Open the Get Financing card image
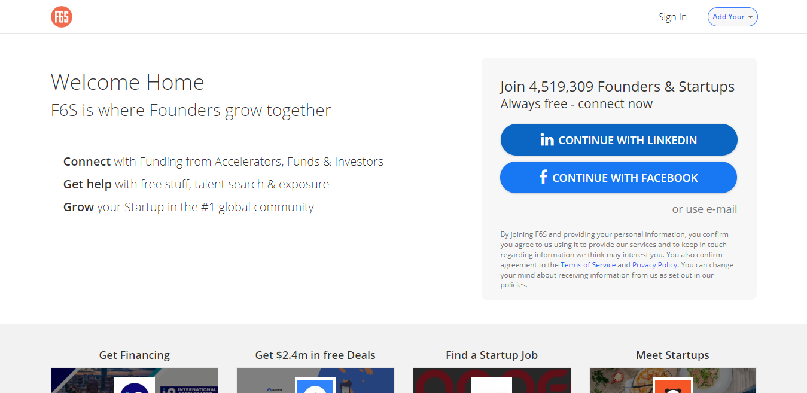 pyautogui.click(x=135, y=380)
